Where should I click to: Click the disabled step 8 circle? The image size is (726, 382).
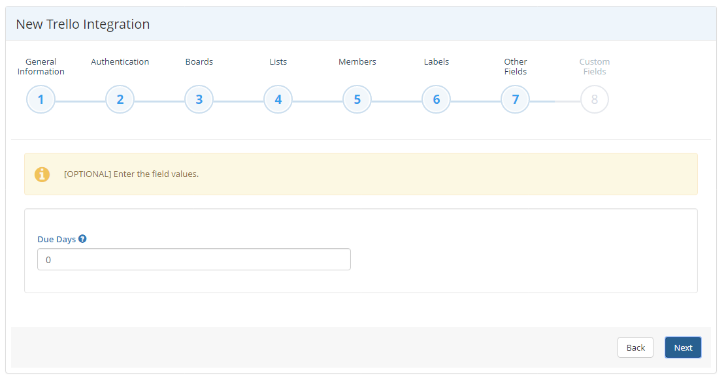click(x=594, y=99)
